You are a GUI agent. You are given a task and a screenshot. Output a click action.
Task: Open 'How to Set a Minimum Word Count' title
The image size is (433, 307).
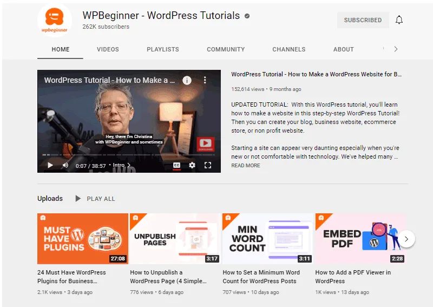pyautogui.click(x=261, y=277)
